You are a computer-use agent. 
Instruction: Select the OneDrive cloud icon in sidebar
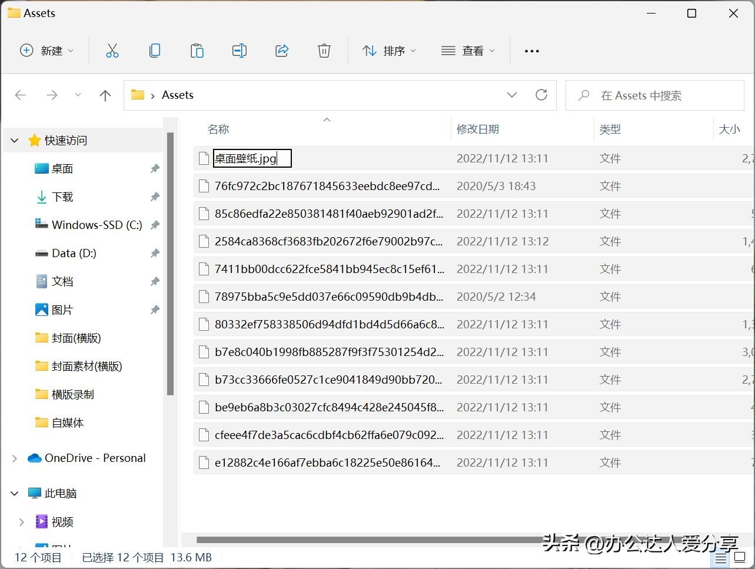click(34, 458)
